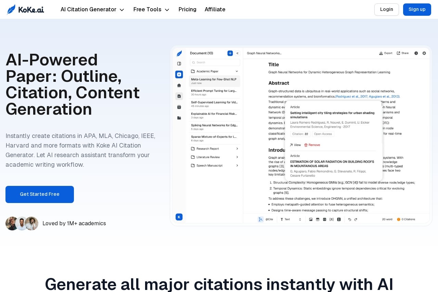Viewport: 438px width, 292px height.
Task: Open settings gear icon in editor header
Action: (424, 53)
